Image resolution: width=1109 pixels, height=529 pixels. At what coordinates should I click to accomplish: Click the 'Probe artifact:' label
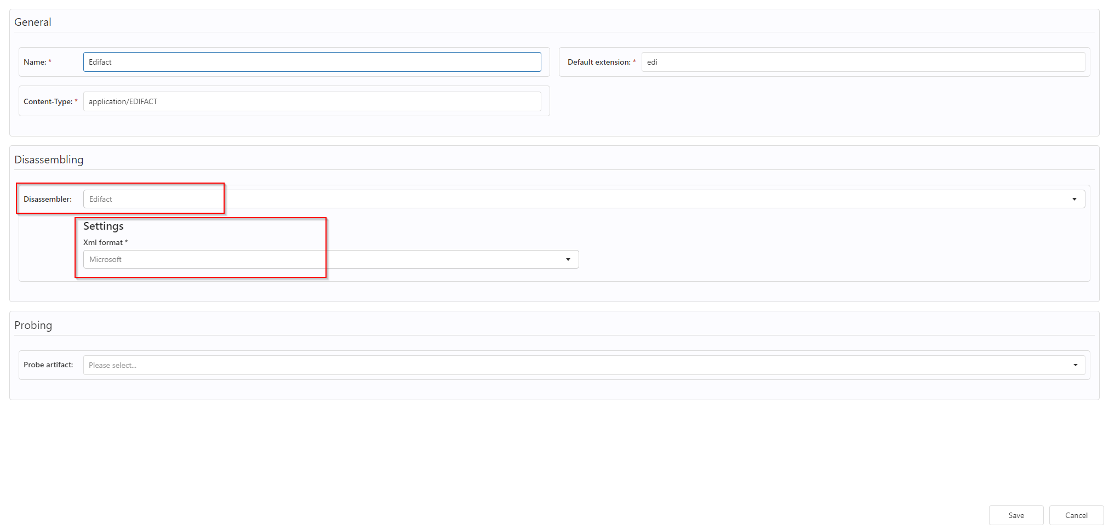[48, 365]
